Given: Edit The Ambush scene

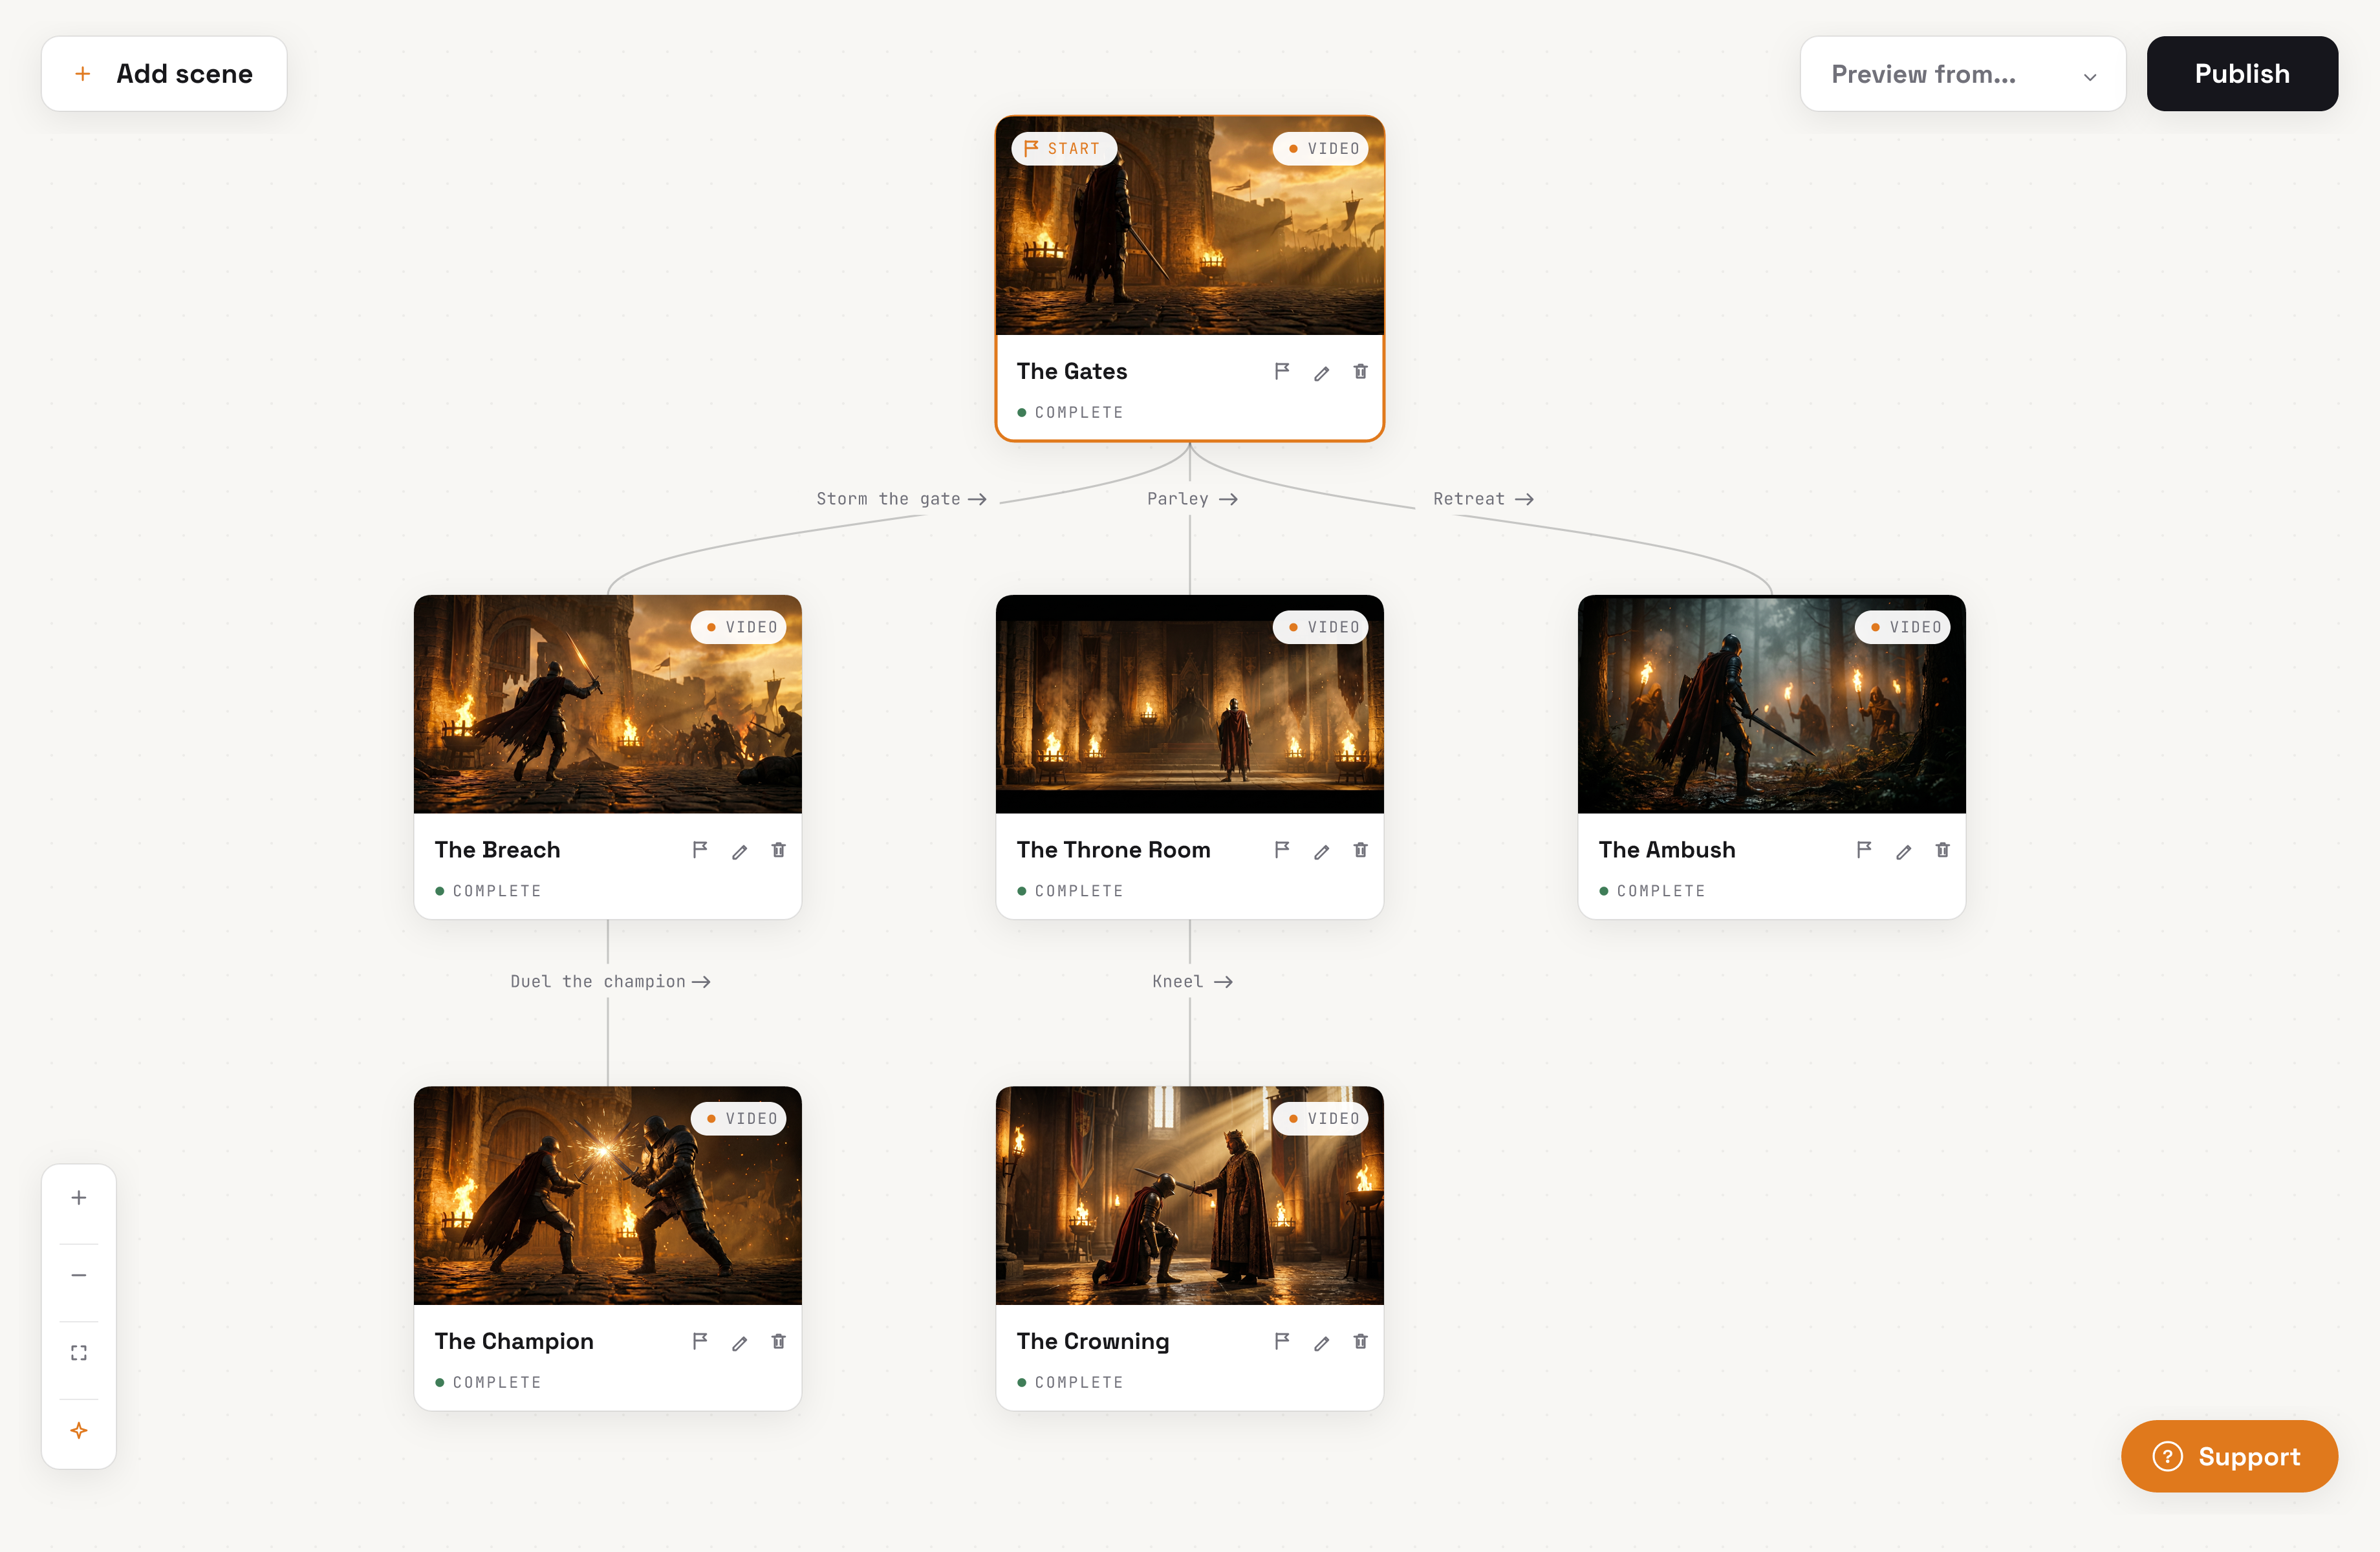Looking at the screenshot, I should click(1904, 851).
